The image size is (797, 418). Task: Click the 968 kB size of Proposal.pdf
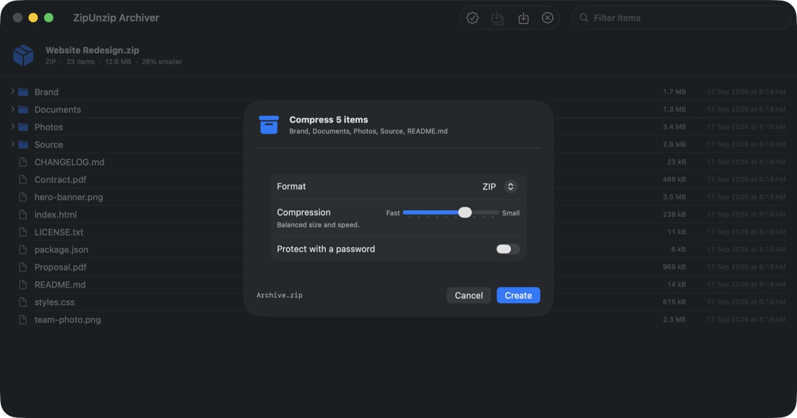pyautogui.click(x=674, y=267)
